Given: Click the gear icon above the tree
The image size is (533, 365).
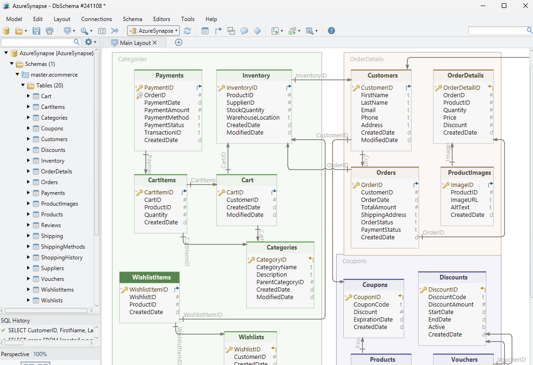Looking at the screenshot, I should 88,42.
